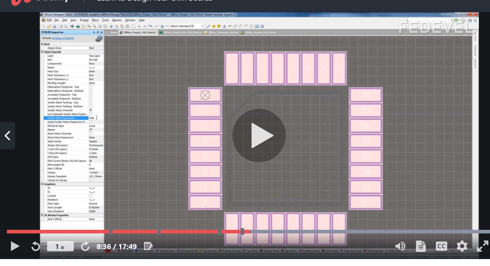Select the Place String text tool
This screenshot has width=490, height=266.
tap(224, 26)
